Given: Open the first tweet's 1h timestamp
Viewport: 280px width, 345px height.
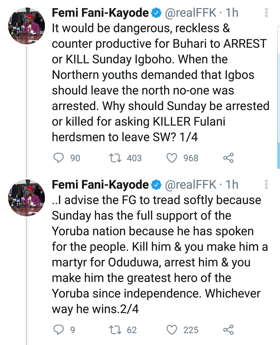Looking at the screenshot, I should click(x=231, y=13).
